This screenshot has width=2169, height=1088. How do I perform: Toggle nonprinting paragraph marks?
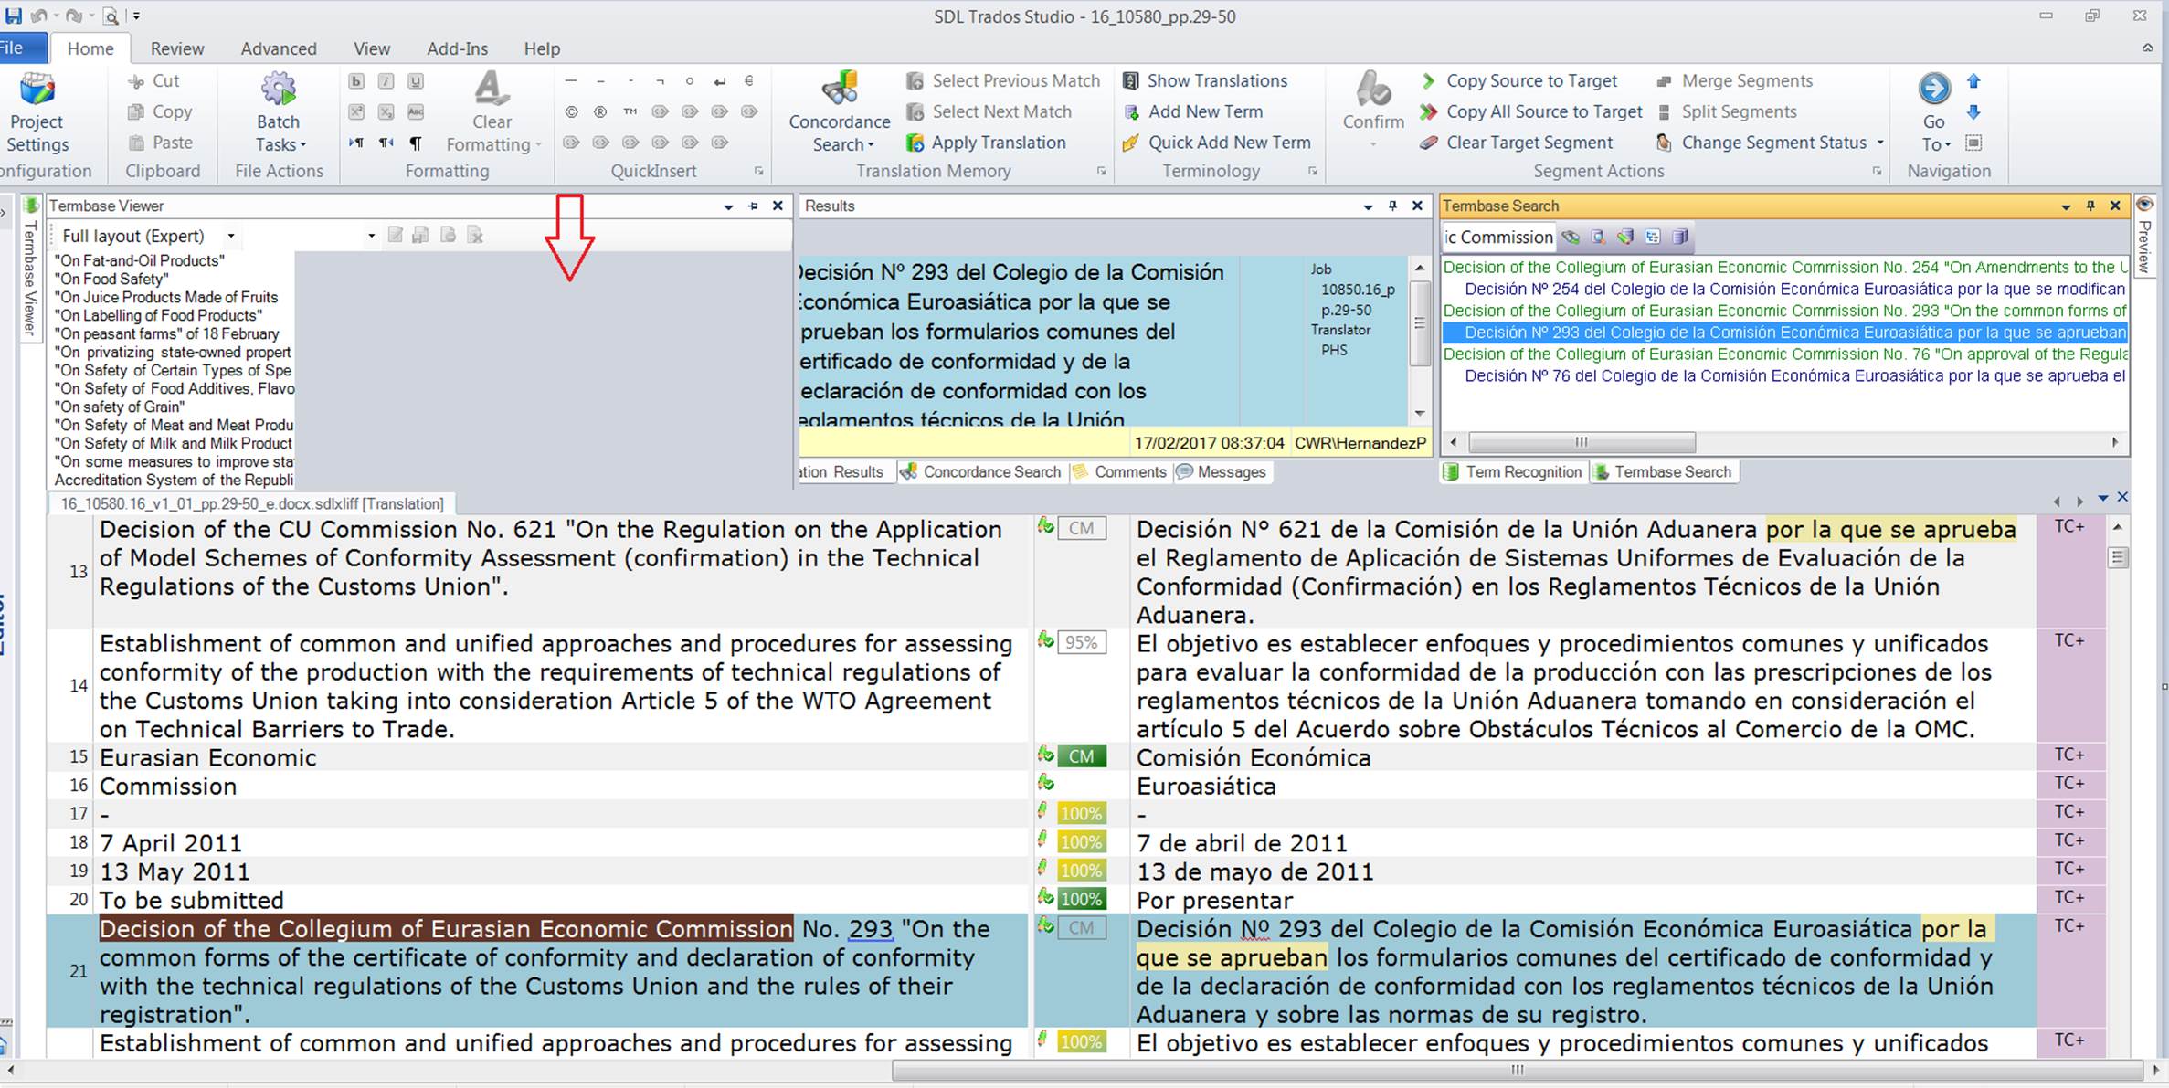(416, 143)
